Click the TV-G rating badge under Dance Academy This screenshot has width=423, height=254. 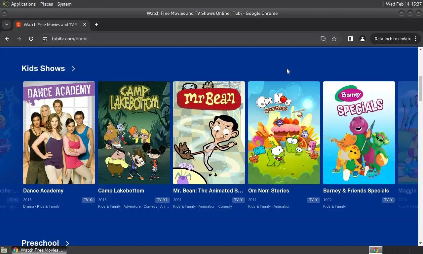click(88, 200)
